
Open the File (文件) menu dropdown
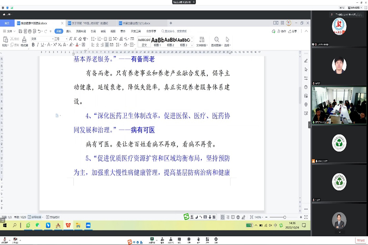tap(10, 31)
